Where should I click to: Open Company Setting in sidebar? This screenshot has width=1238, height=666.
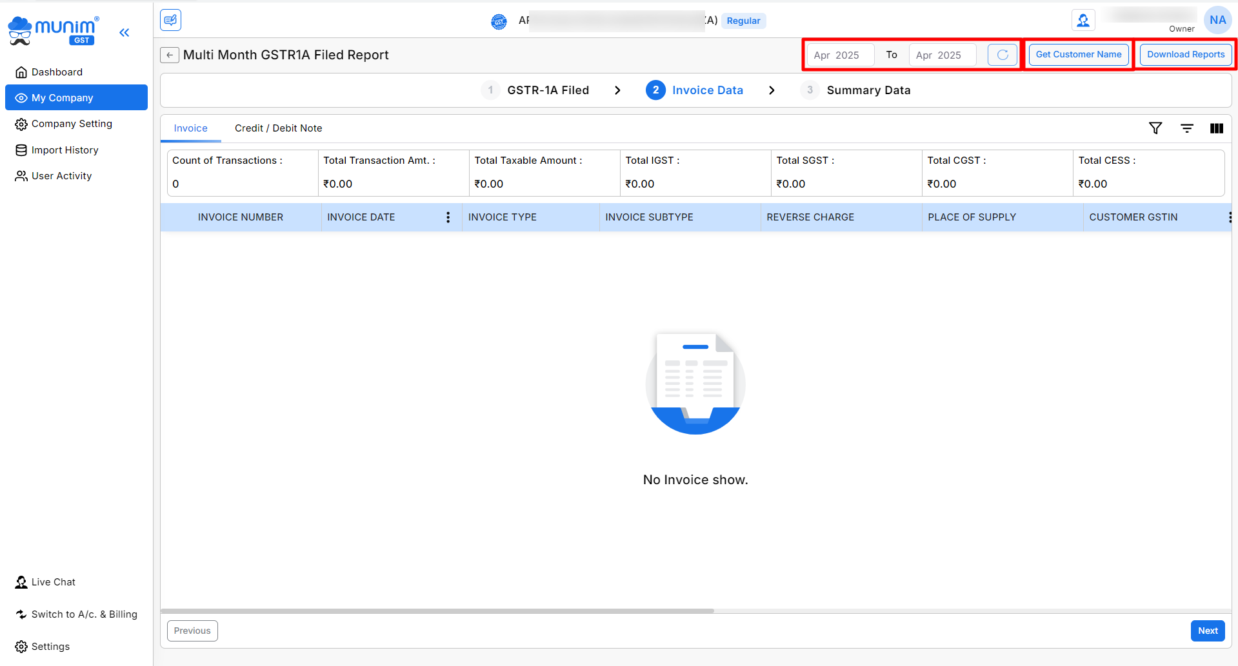72,124
